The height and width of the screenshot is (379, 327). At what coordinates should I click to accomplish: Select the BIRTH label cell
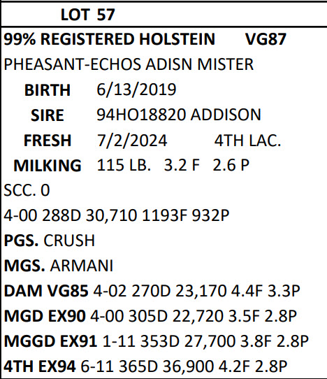(48, 90)
